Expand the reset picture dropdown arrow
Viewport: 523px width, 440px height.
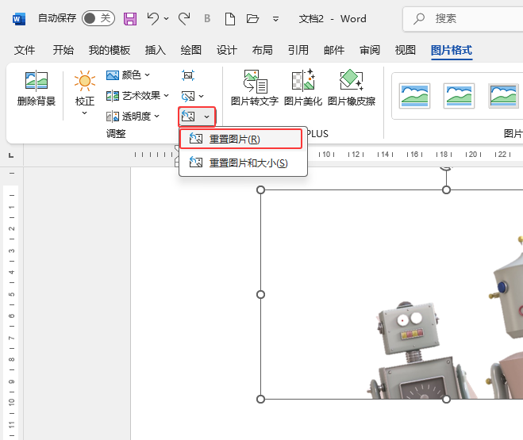coord(207,117)
